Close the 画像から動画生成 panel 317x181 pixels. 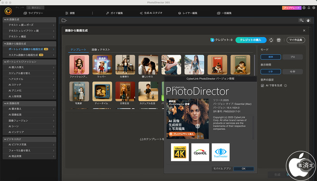coord(304,31)
